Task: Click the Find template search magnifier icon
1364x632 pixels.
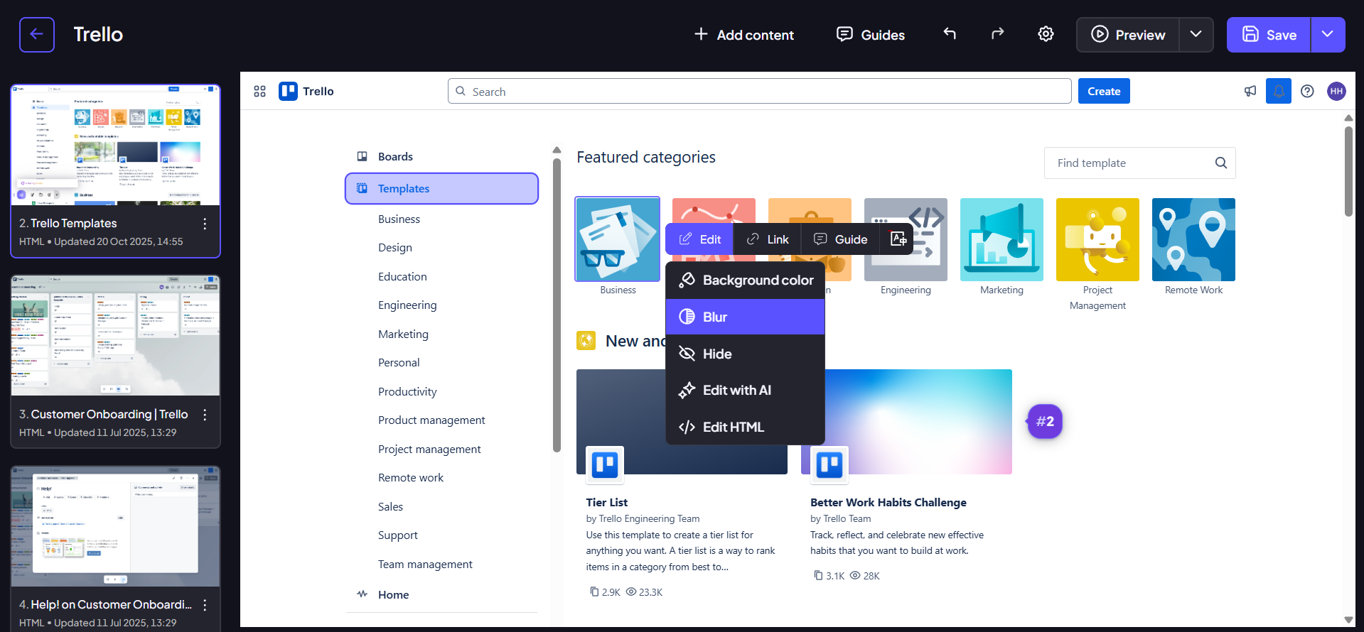Action: [1221, 163]
